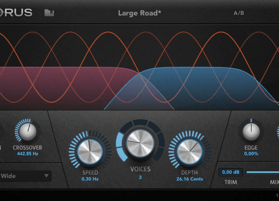Click the Edge knob
Screen dimensions: 279x201
[251, 132]
